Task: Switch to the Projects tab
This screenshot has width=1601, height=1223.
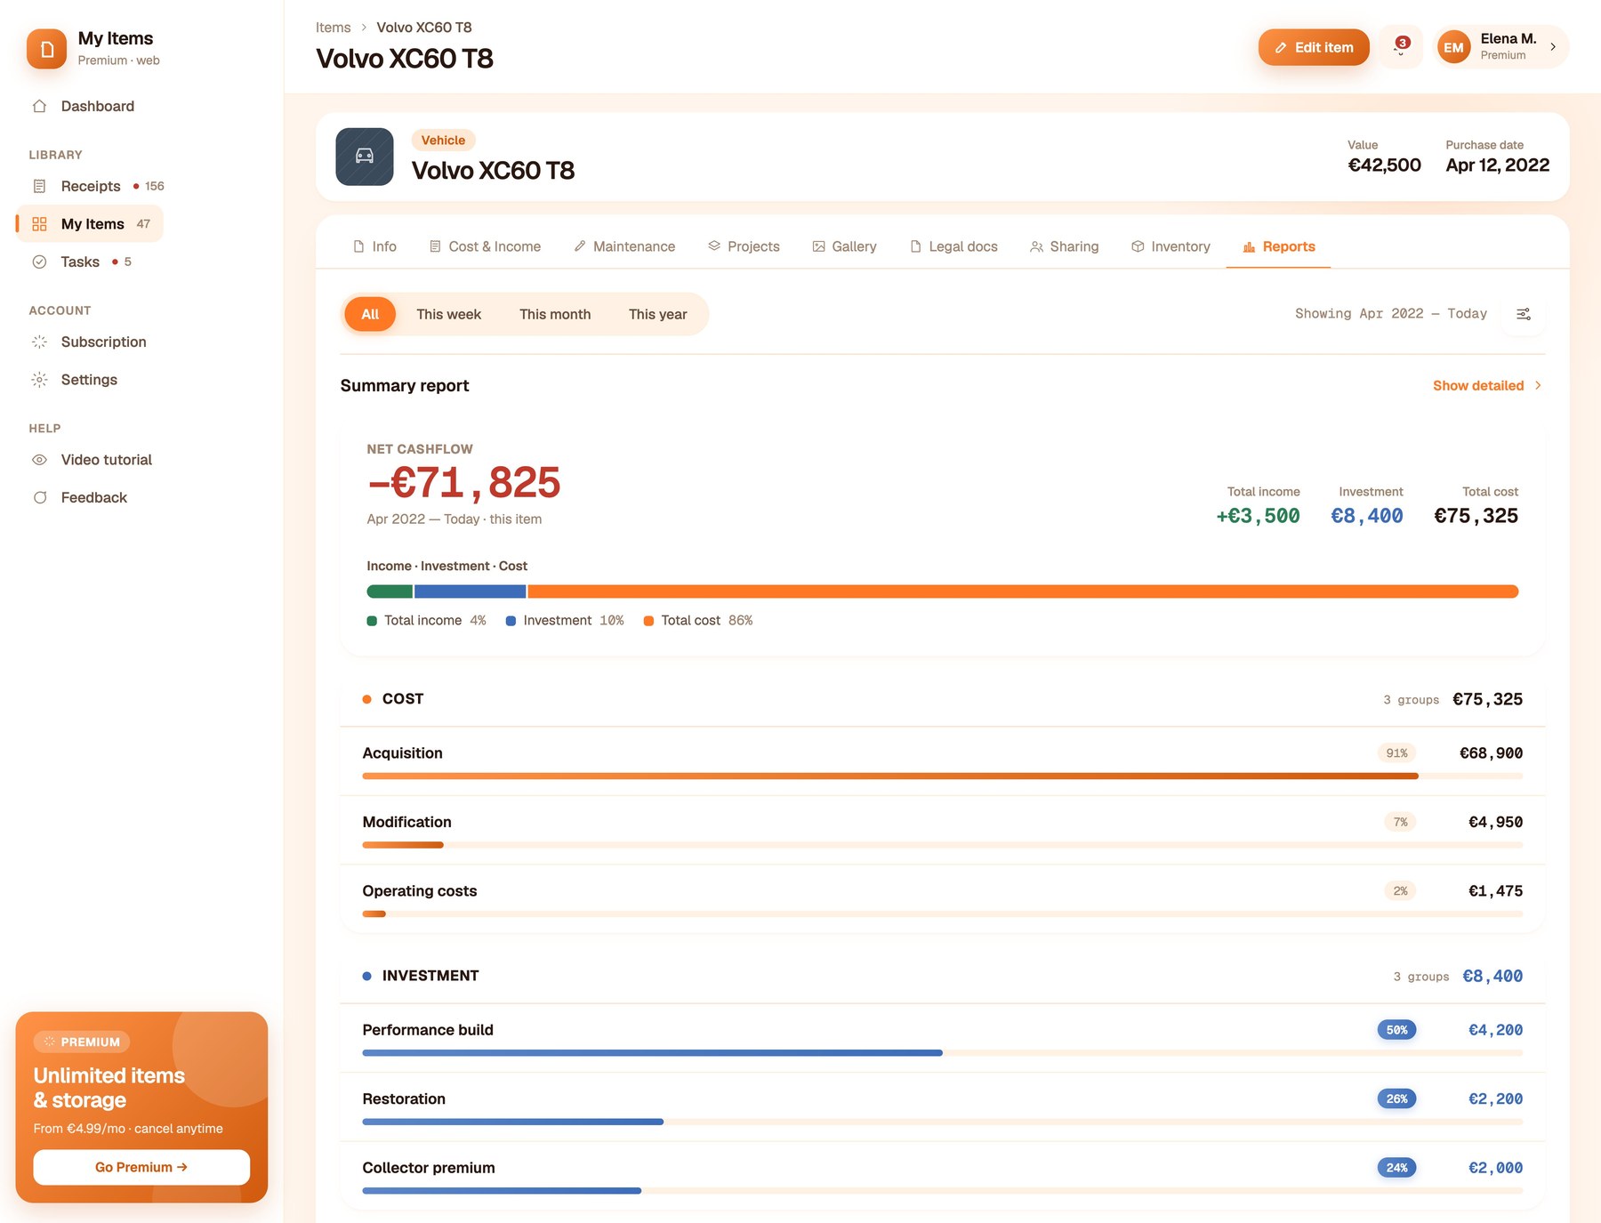Action: (744, 246)
